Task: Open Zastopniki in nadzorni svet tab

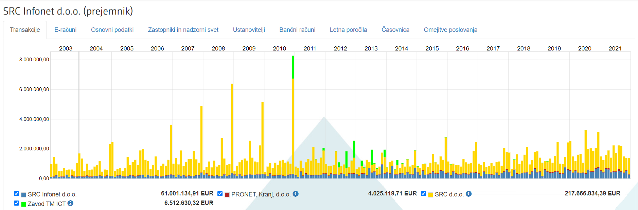Action: coord(183,30)
